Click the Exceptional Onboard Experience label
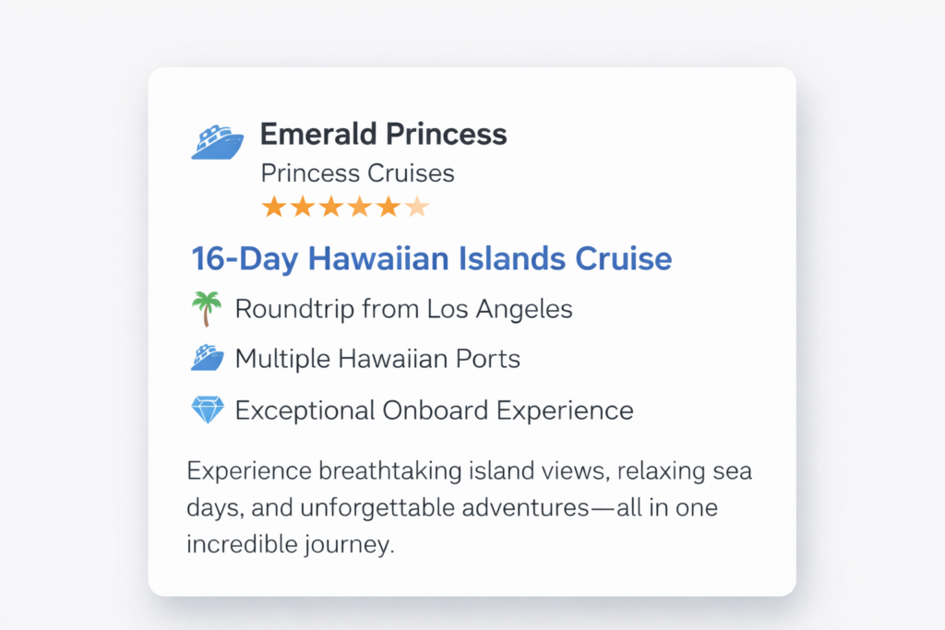Viewport: 945px width, 630px height. point(434,410)
